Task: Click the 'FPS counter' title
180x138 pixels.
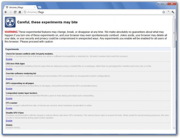Action: pos(12,103)
